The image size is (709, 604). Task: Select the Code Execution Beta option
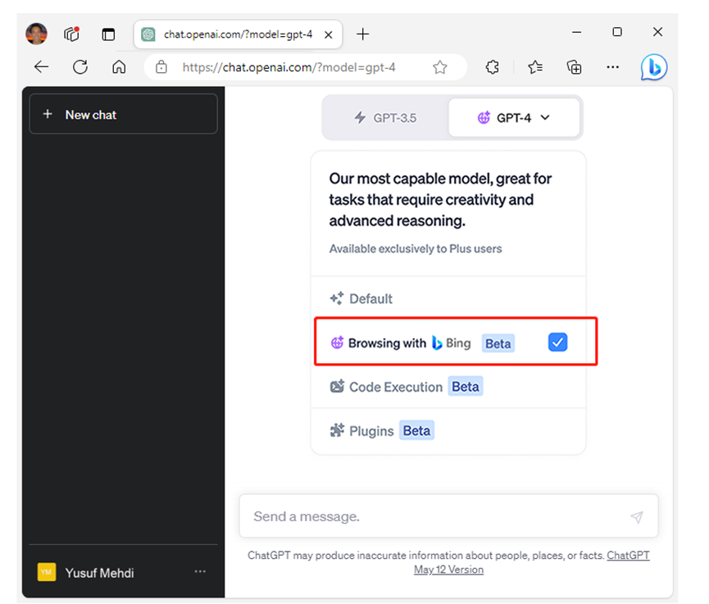pyautogui.click(x=448, y=387)
